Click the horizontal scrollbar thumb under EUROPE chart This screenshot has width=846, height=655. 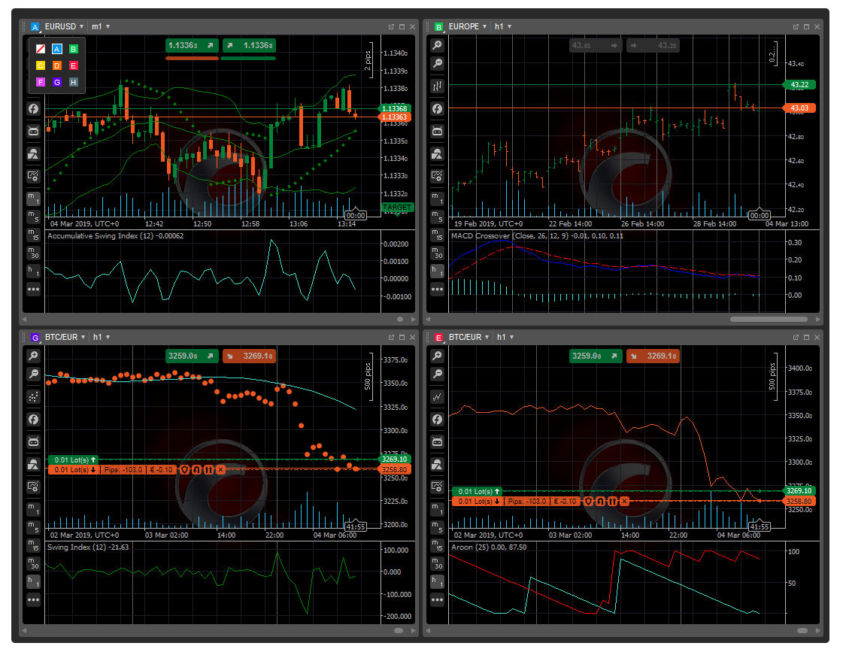coord(769,320)
